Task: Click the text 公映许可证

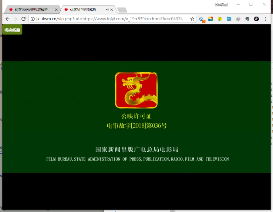Action: coord(136,116)
